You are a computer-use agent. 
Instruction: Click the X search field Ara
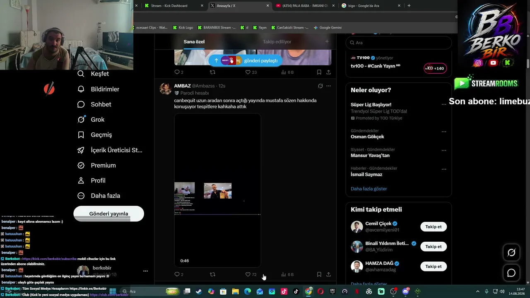coord(399,43)
